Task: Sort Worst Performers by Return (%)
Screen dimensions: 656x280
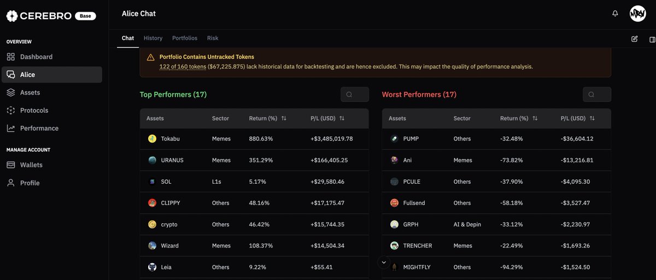Action: (x=535, y=118)
